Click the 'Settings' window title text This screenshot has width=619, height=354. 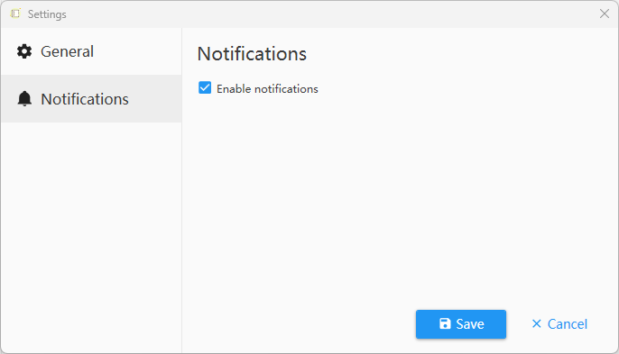(x=47, y=14)
